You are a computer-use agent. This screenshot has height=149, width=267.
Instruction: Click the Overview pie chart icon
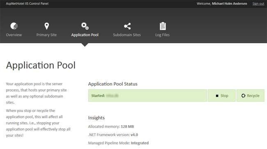pyautogui.click(x=14, y=26)
